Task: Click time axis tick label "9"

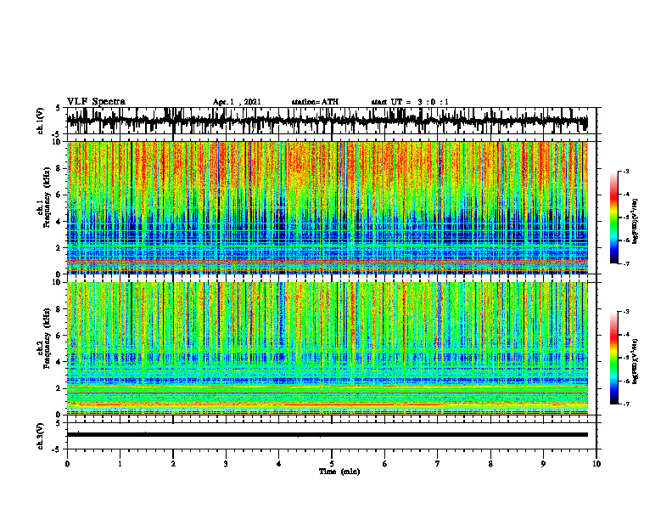Action: 543,464
